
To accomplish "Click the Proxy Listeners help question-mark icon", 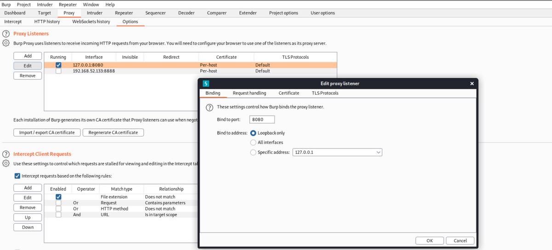I will [6, 34].
